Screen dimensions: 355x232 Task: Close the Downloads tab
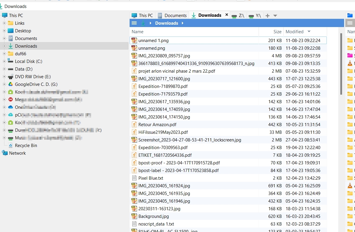pyautogui.click(x=227, y=15)
